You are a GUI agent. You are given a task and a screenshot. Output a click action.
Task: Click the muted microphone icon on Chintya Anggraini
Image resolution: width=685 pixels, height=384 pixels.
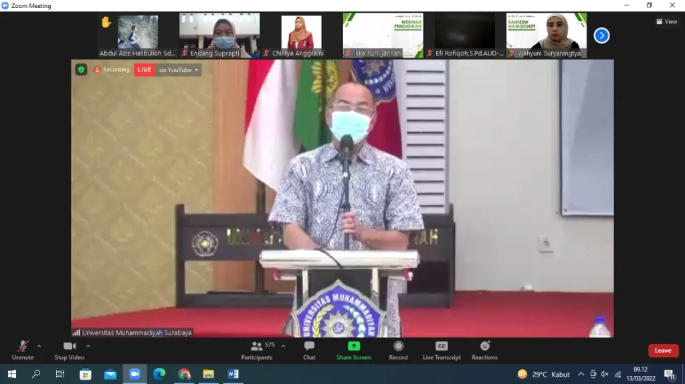coord(266,53)
